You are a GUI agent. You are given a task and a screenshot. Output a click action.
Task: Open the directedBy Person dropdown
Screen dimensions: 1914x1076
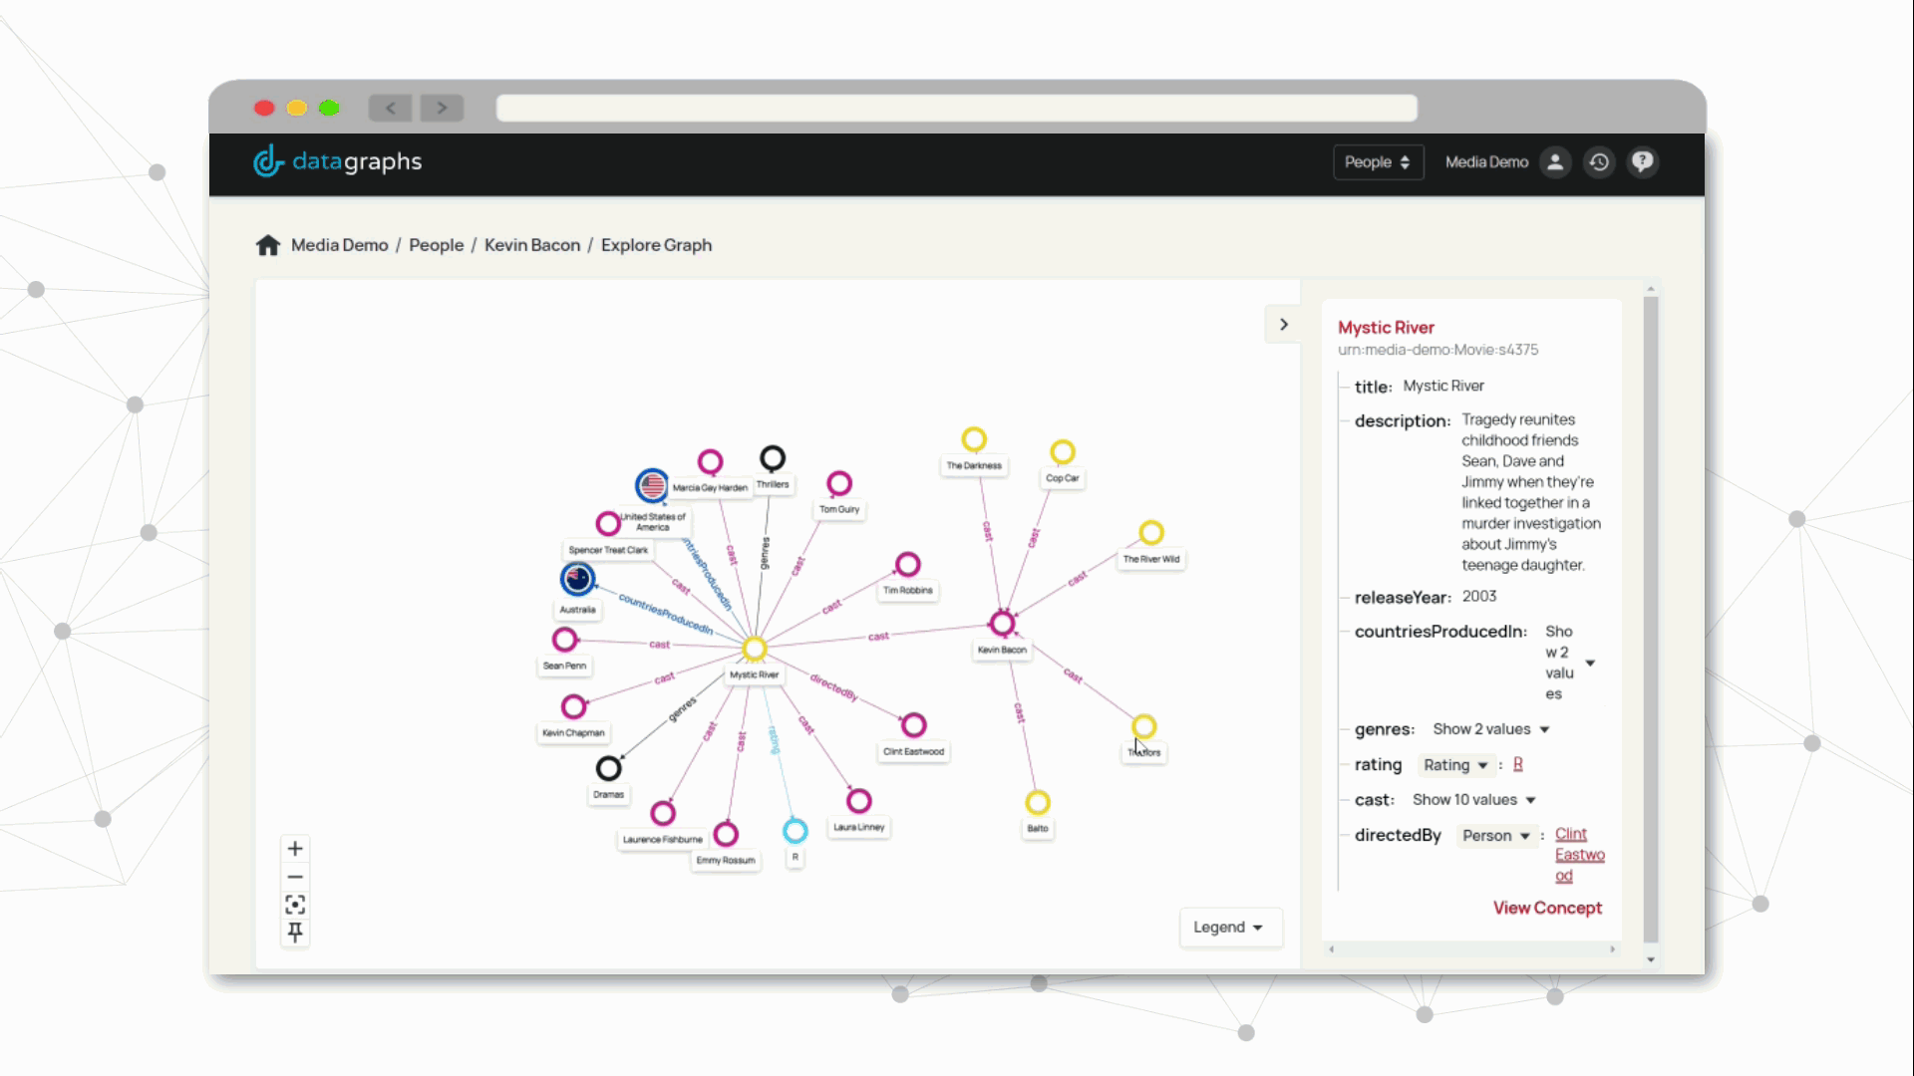(1495, 836)
